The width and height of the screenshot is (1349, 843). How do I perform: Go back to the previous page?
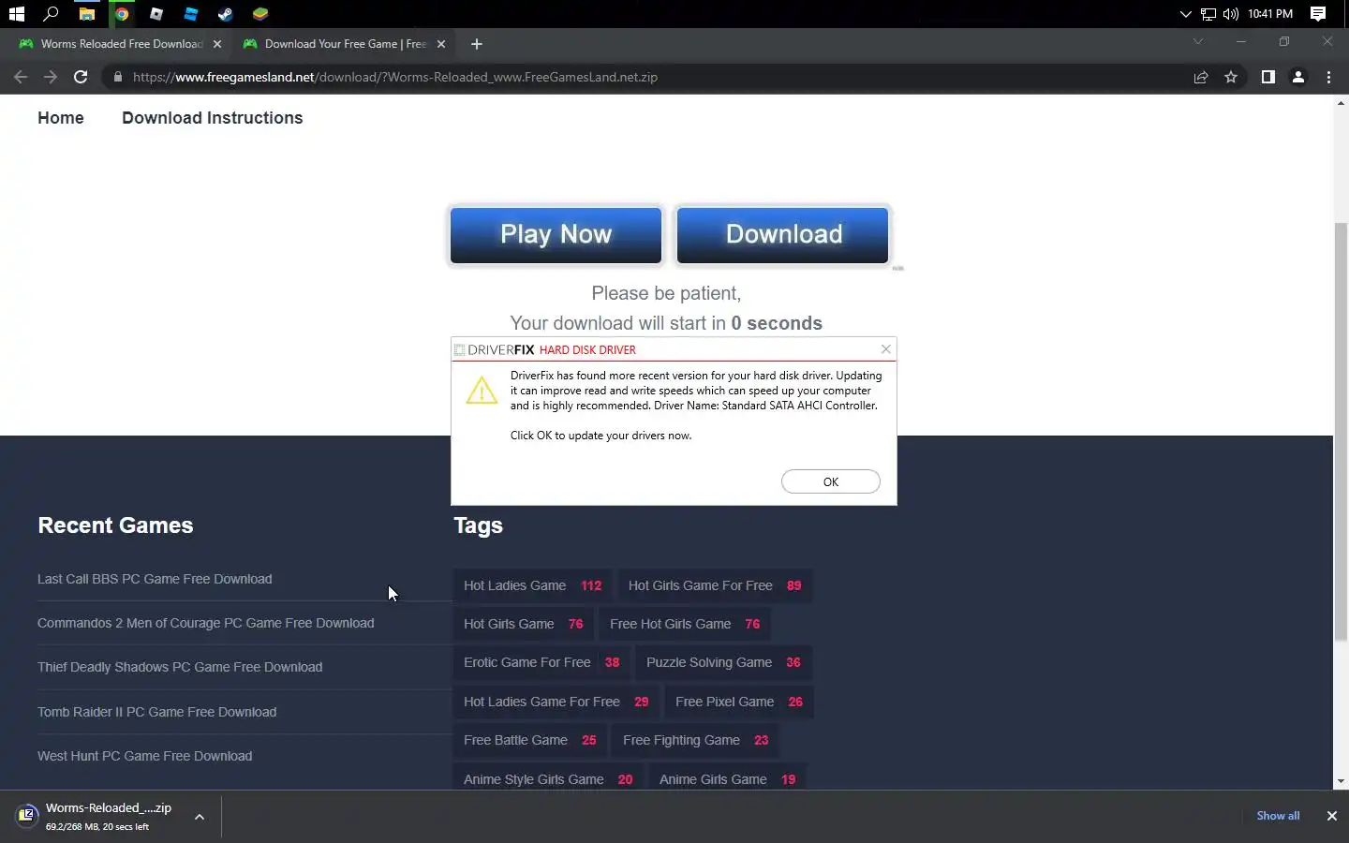[21, 77]
